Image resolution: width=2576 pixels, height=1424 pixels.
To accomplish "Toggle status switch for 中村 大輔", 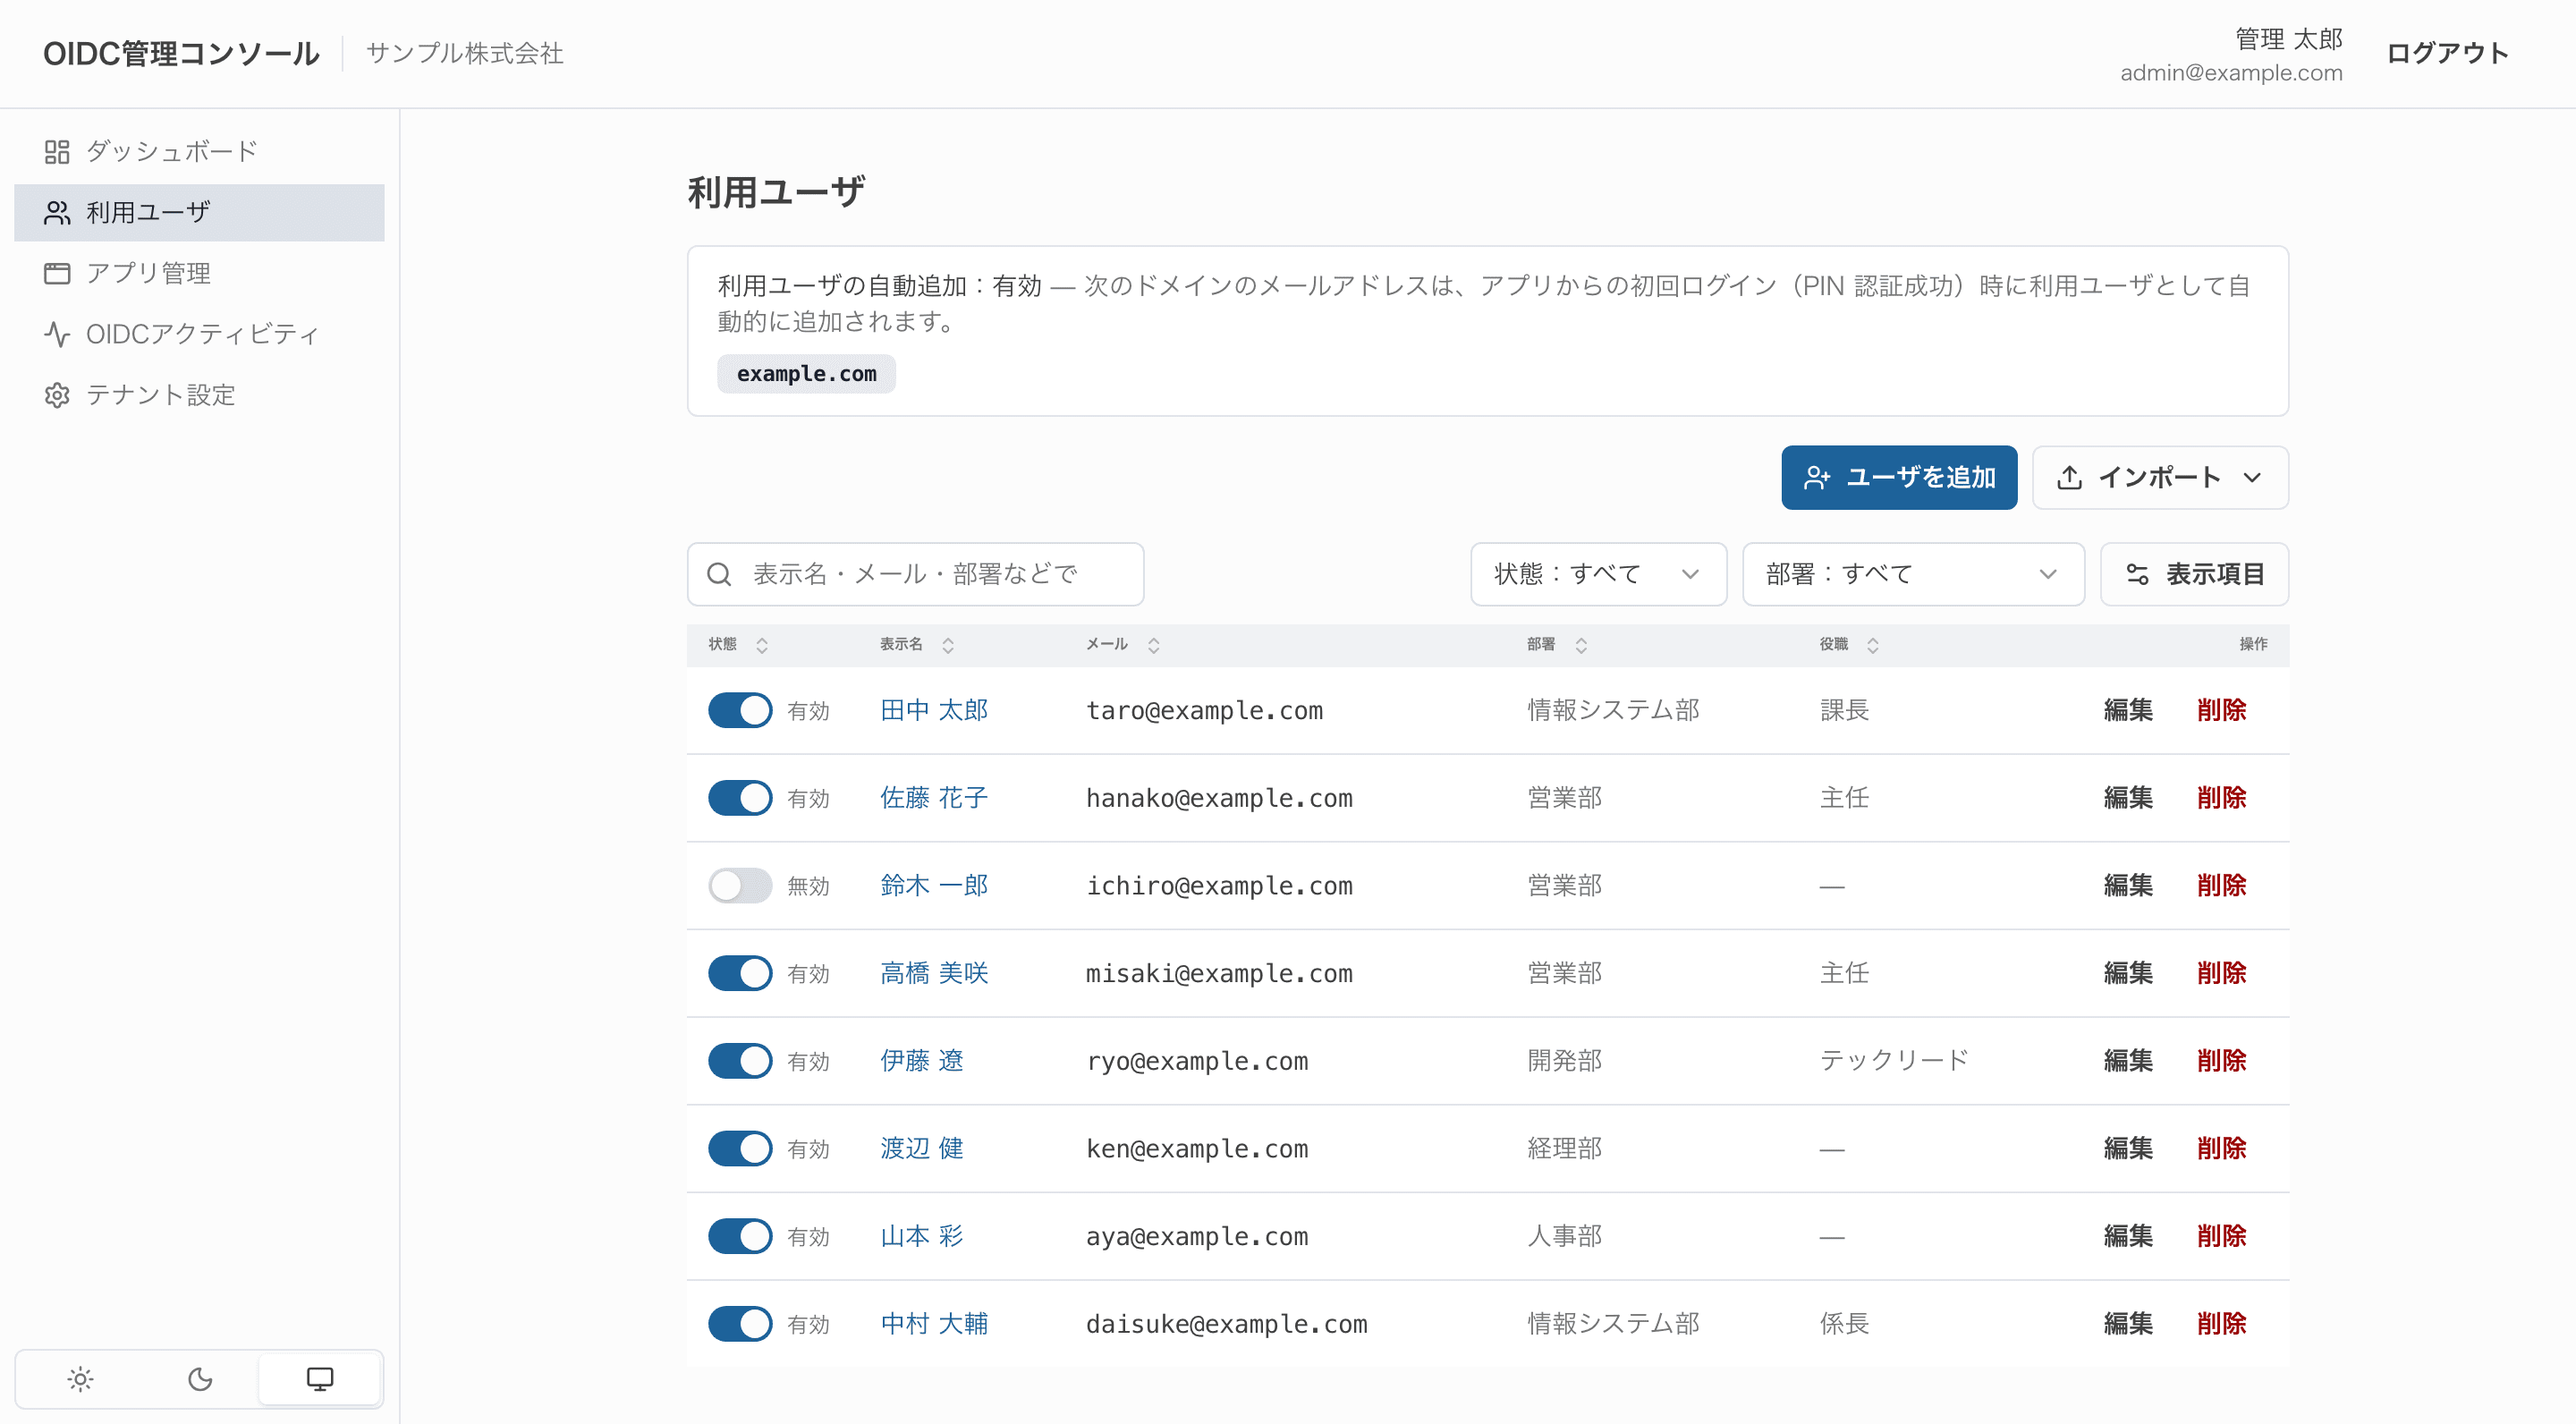I will pyautogui.click(x=740, y=1324).
